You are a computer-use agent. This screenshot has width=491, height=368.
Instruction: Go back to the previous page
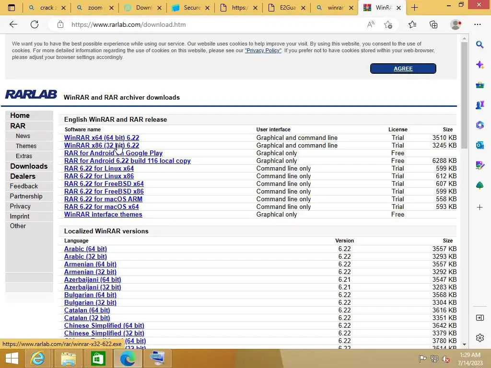13,24
